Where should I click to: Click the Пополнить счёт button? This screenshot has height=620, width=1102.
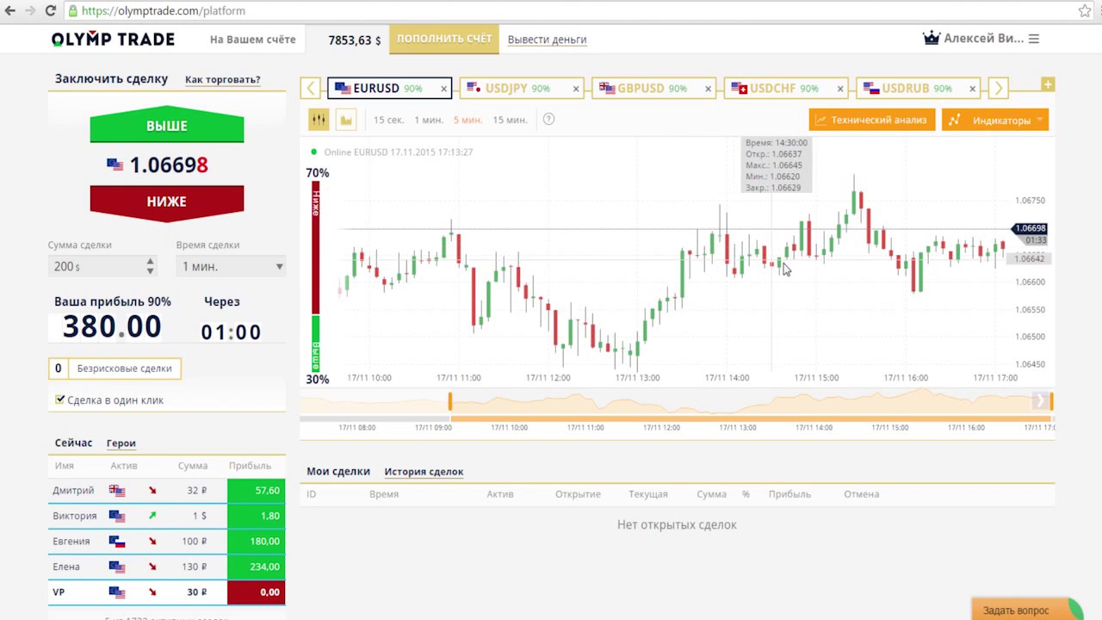444,40
